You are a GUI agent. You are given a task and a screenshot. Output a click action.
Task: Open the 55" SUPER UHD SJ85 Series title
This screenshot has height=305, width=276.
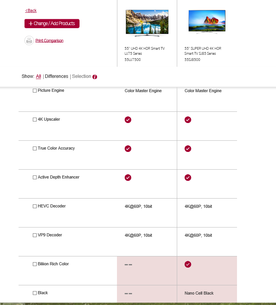203,51
